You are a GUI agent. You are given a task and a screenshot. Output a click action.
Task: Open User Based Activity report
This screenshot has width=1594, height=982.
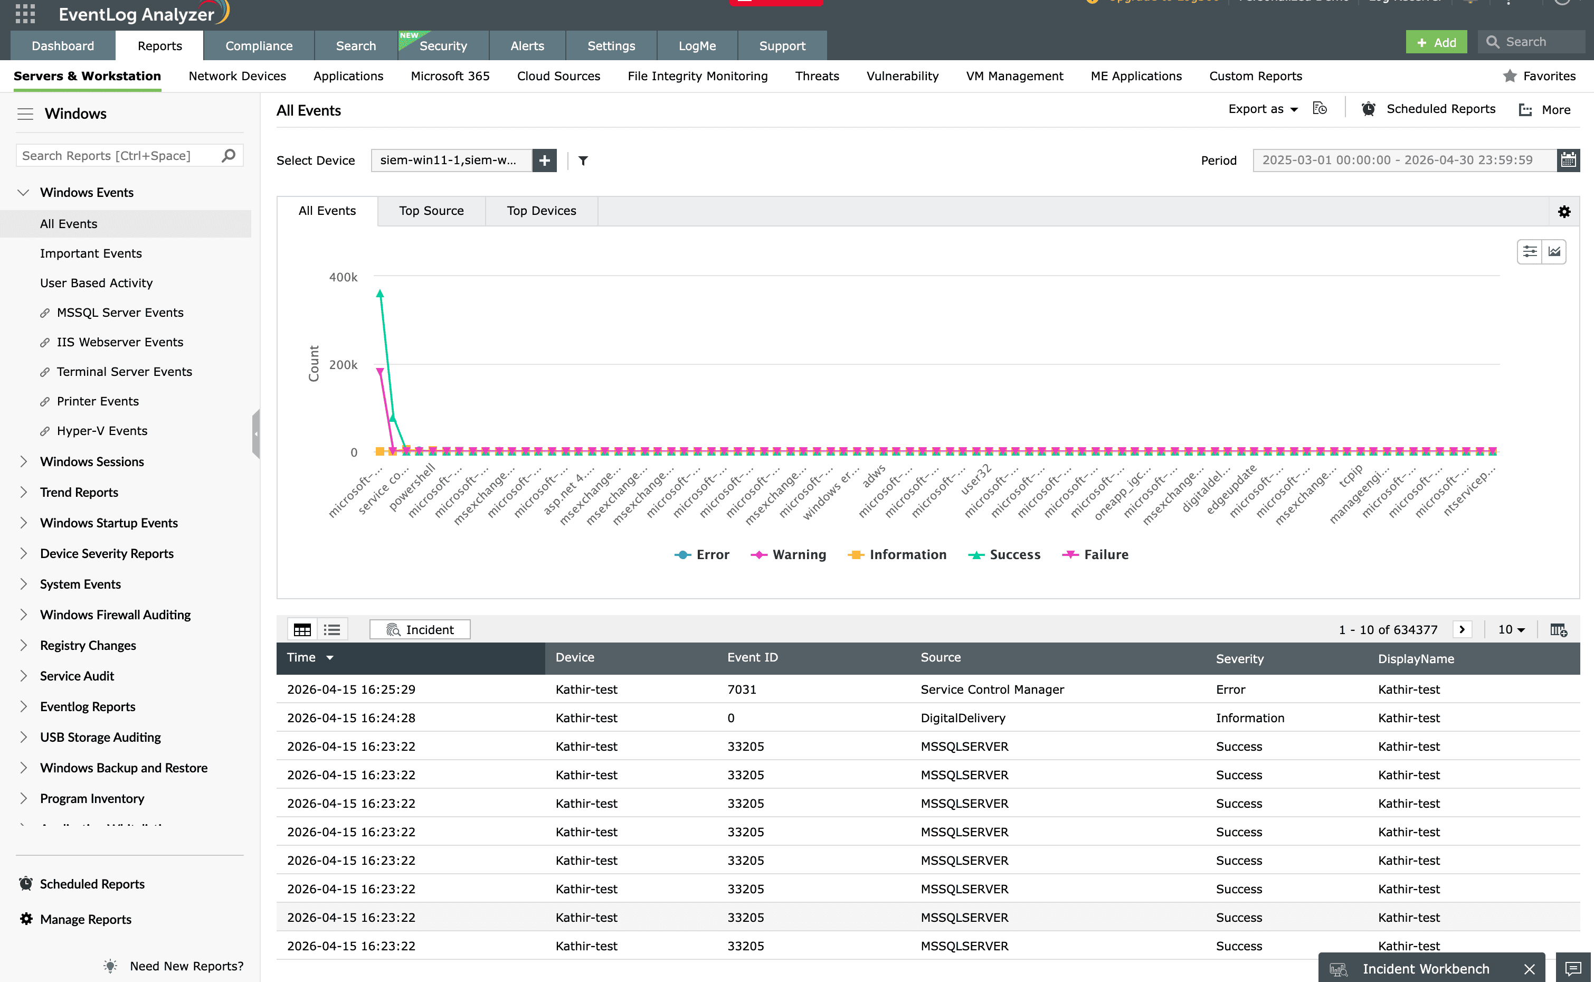pyautogui.click(x=96, y=283)
